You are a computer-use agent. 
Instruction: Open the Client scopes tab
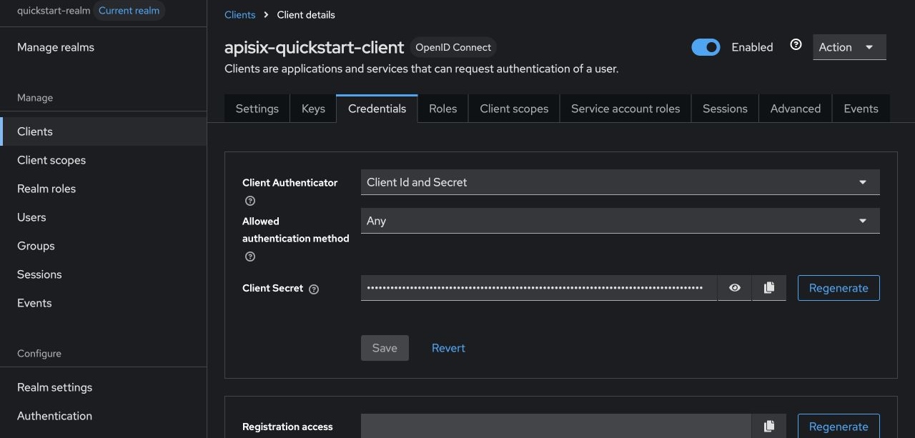point(514,109)
